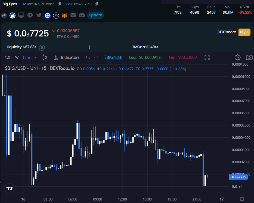Viewport: 254px width, 203px height.
Task: Click the ETH 0.0₈4490 price text
Action: tap(68, 37)
